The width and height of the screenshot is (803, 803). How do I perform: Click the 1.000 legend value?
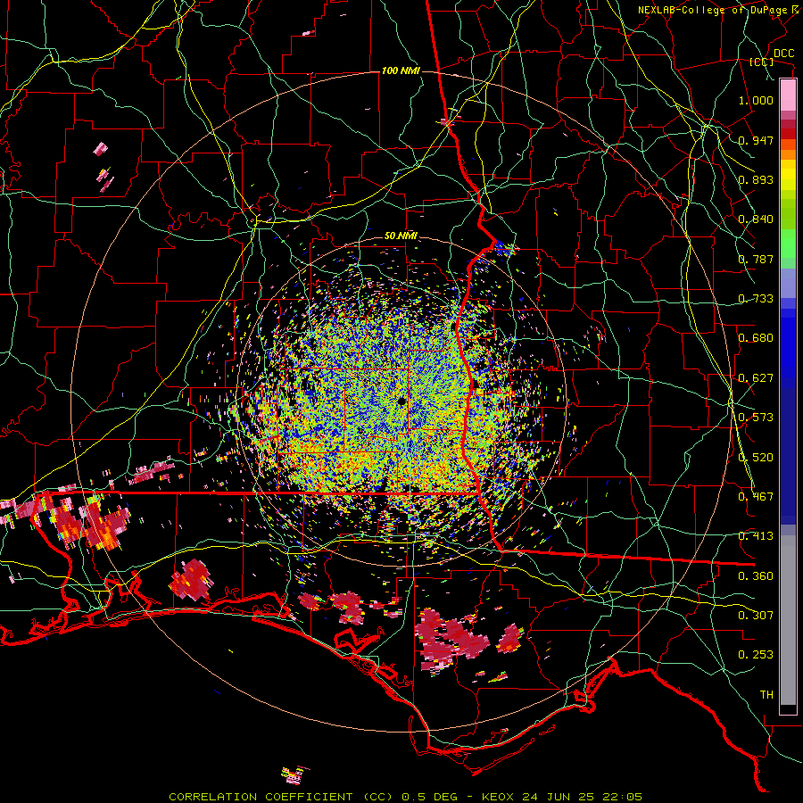756,100
